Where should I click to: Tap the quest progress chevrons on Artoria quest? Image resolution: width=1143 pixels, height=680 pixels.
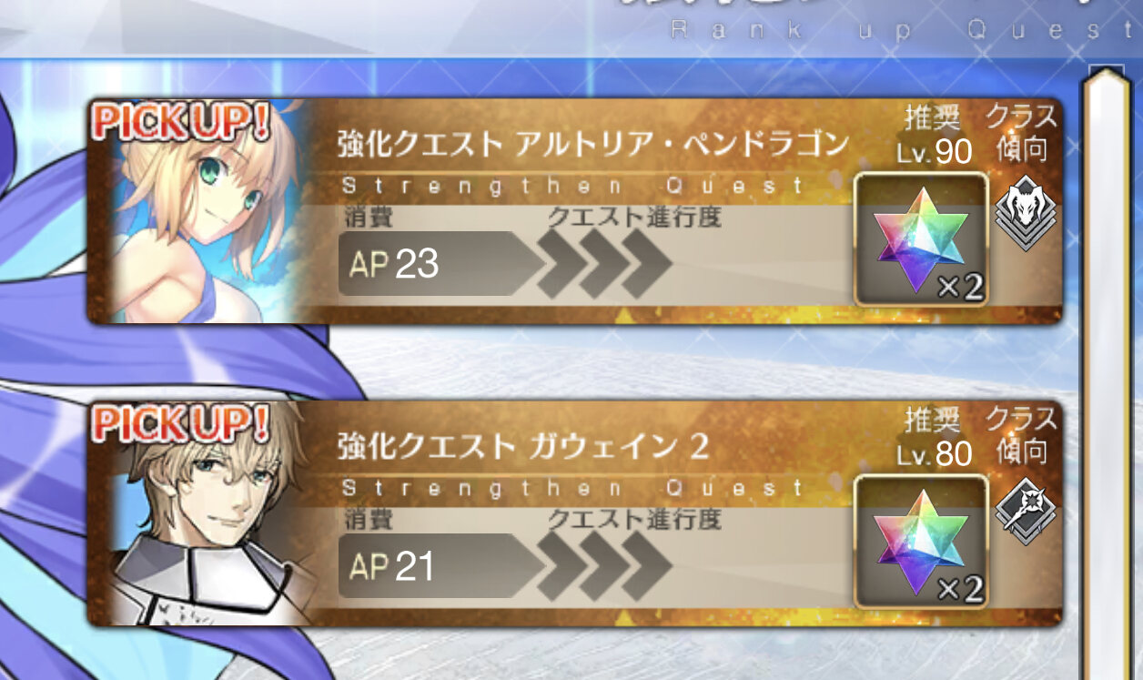click(604, 263)
